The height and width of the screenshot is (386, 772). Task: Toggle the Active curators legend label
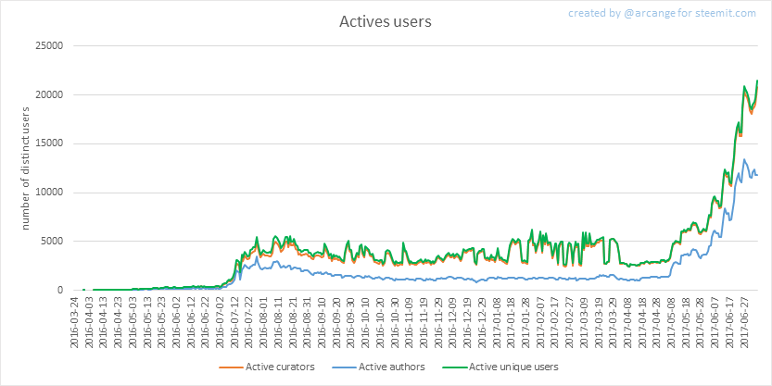click(280, 368)
